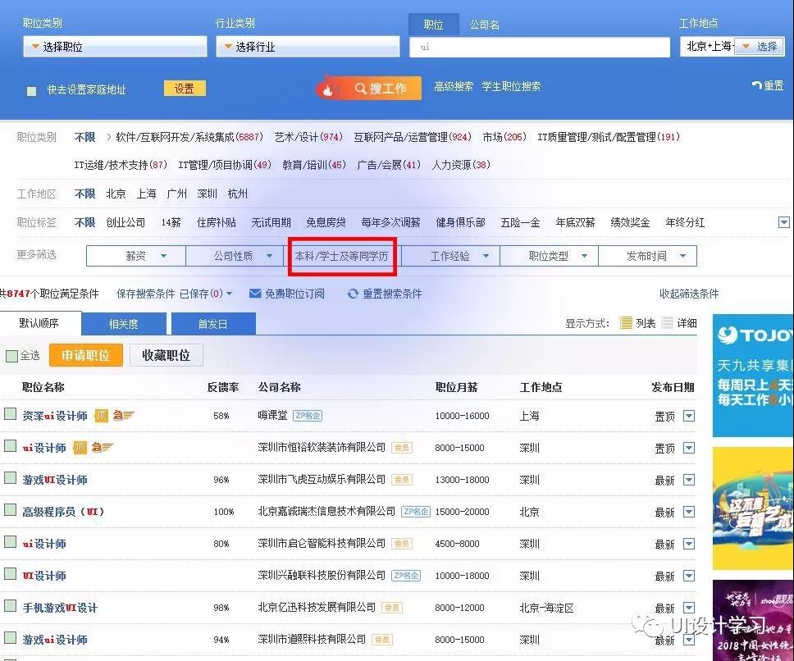
Task: Select the 列表 list view icon
Action: (627, 323)
